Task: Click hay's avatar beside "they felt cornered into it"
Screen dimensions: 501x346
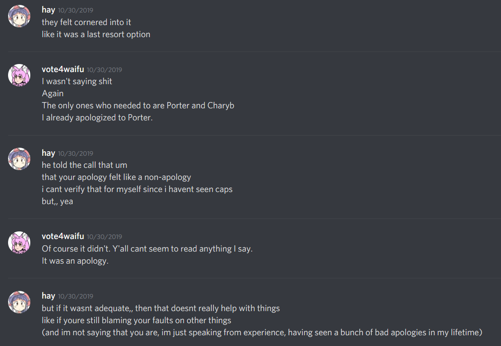Action: (x=19, y=16)
